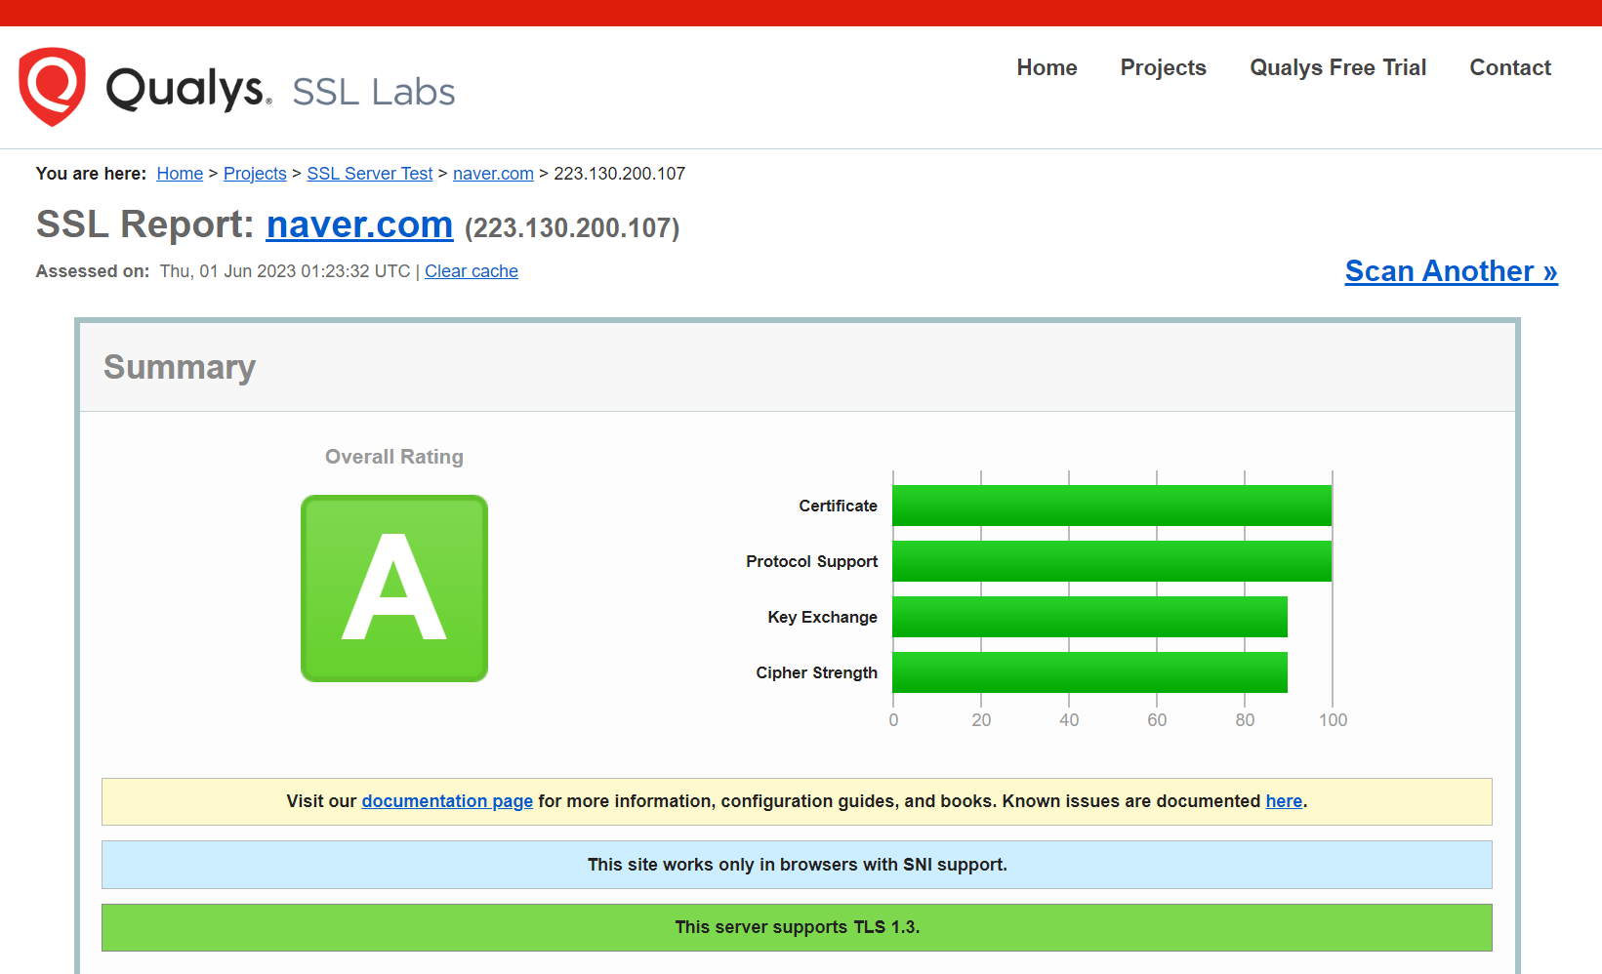Click the Certificate score bar
This screenshot has width=1602, height=974.
pyautogui.click(x=1112, y=506)
